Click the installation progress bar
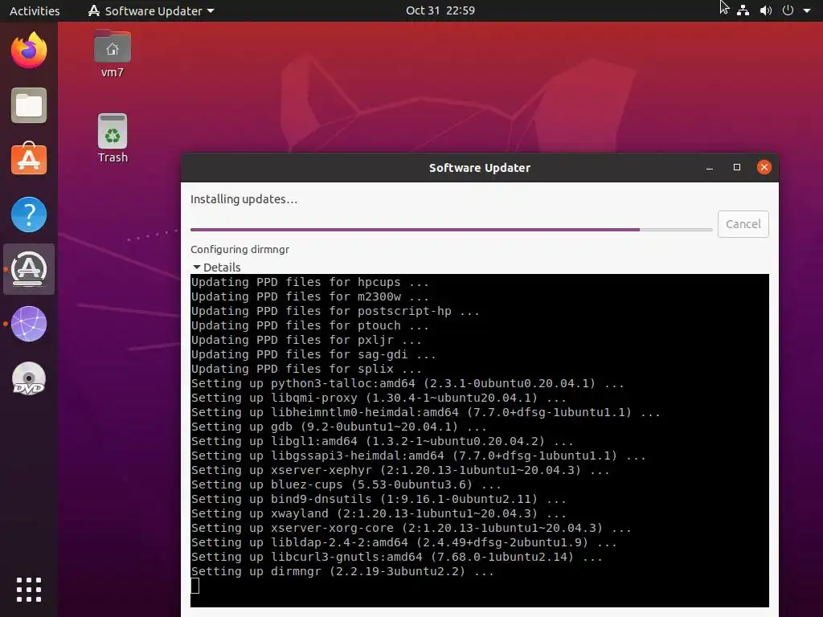823x617 pixels. tap(451, 229)
